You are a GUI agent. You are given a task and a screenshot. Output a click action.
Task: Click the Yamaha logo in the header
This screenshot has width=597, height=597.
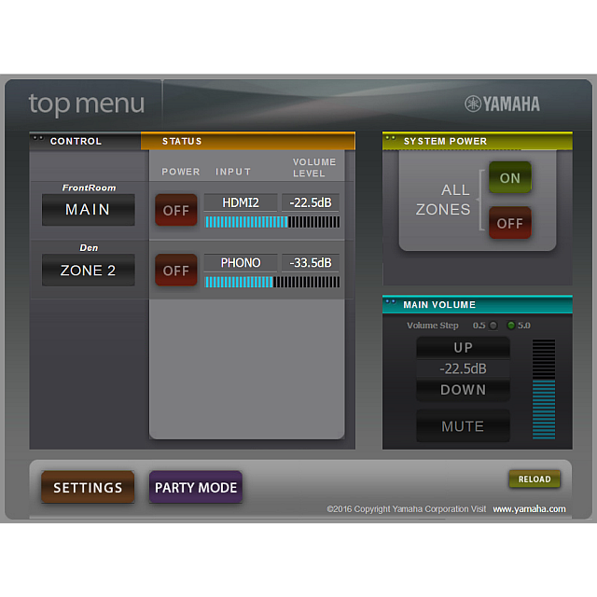502,104
